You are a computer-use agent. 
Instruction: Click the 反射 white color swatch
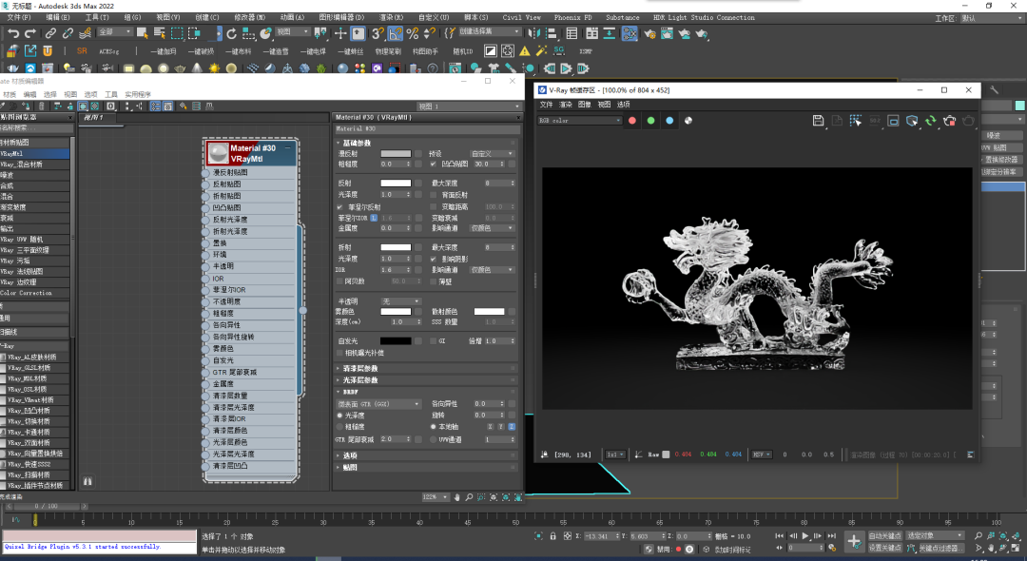tap(396, 183)
